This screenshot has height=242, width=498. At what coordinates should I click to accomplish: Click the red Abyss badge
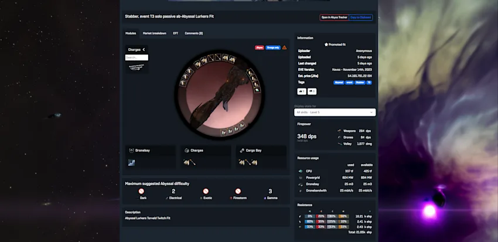(x=260, y=47)
